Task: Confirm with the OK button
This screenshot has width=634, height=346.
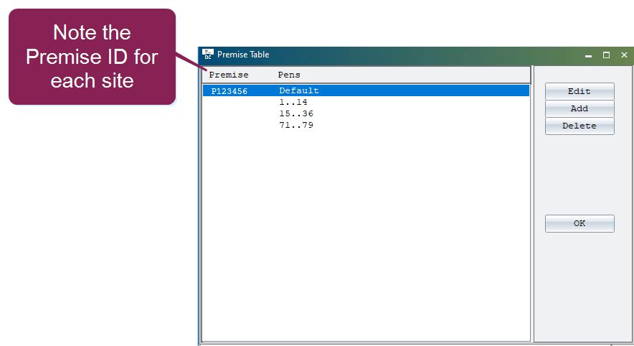Action: click(x=579, y=223)
